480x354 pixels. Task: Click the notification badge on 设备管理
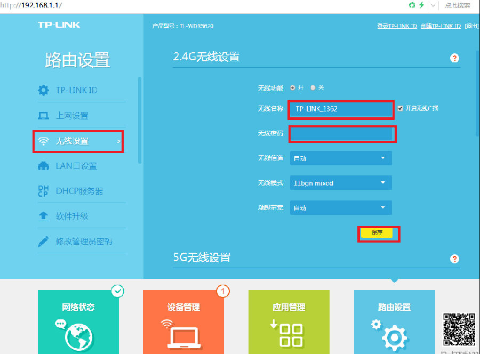[x=223, y=291]
